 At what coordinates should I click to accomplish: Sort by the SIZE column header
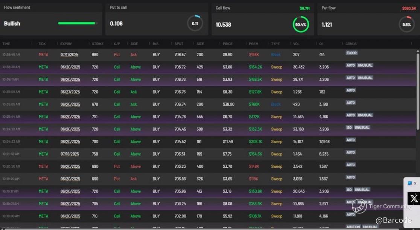pos(200,44)
